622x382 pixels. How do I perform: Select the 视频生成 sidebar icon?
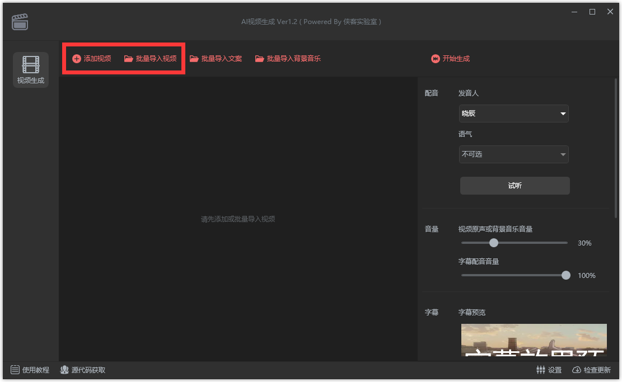coord(30,65)
